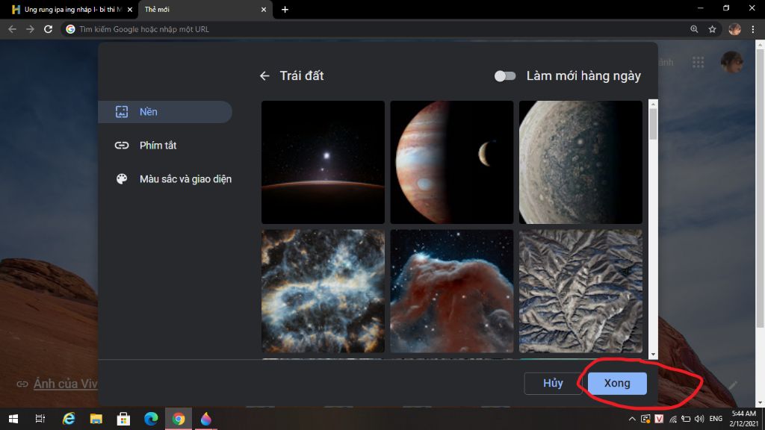Choose the Jupiter with moon background thumbnail
Image resolution: width=765 pixels, height=430 pixels.
pyautogui.click(x=452, y=162)
